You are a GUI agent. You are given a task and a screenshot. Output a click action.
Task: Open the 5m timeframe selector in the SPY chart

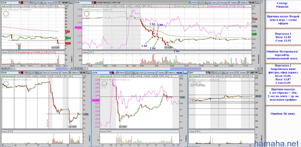click(x=223, y=73)
